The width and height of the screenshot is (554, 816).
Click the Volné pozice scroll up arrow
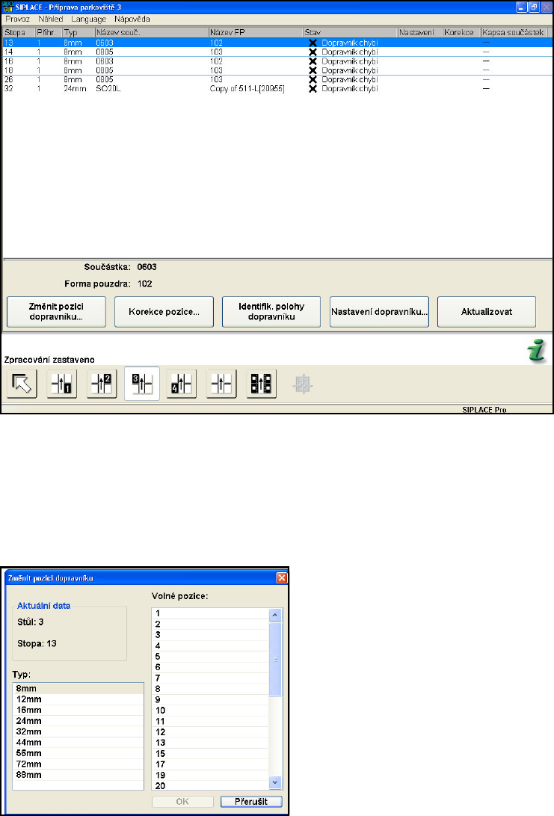click(x=275, y=615)
